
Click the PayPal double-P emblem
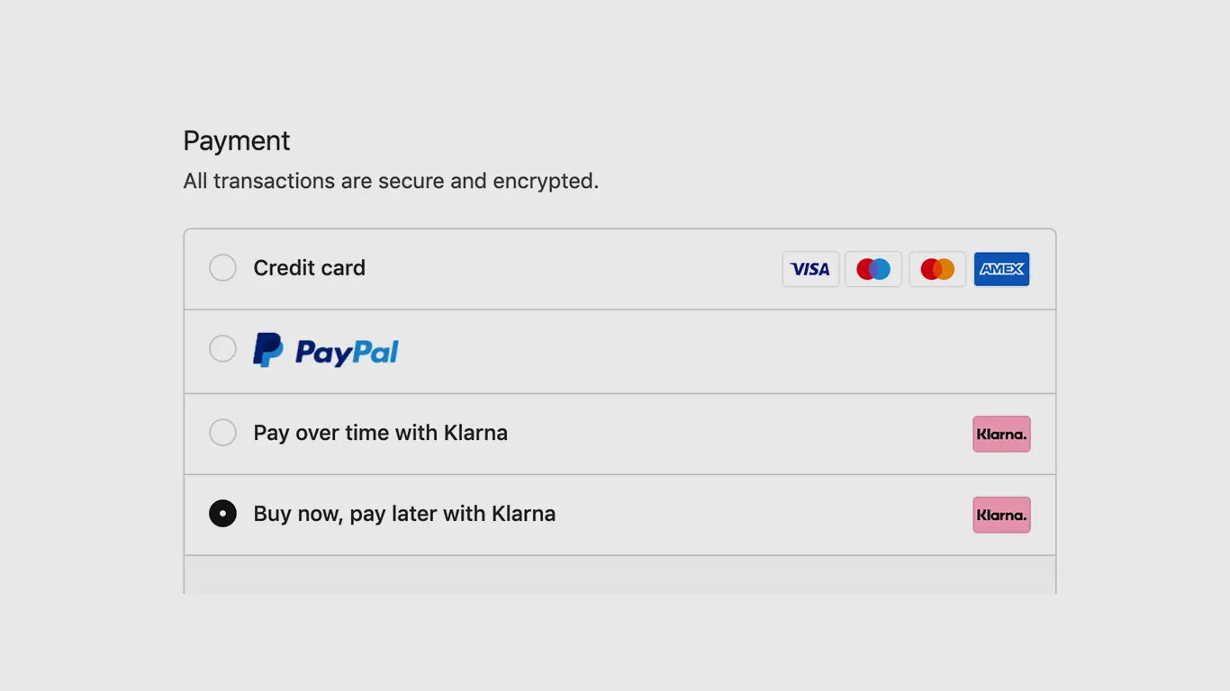coord(267,350)
